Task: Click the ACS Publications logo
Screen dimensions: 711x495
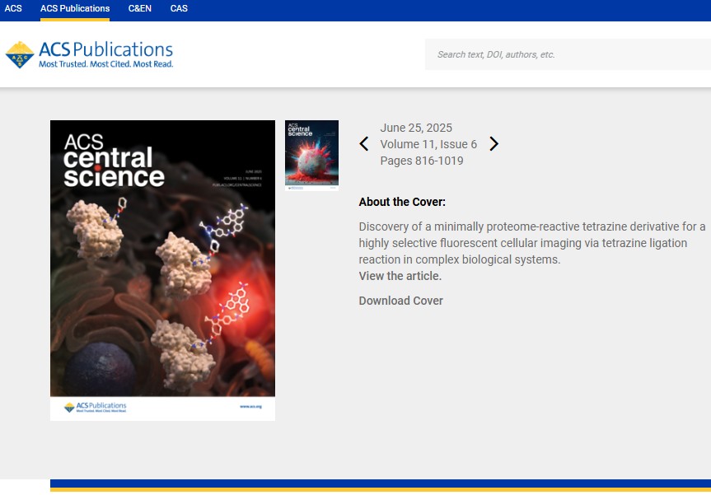Action: pyautogui.click(x=89, y=55)
